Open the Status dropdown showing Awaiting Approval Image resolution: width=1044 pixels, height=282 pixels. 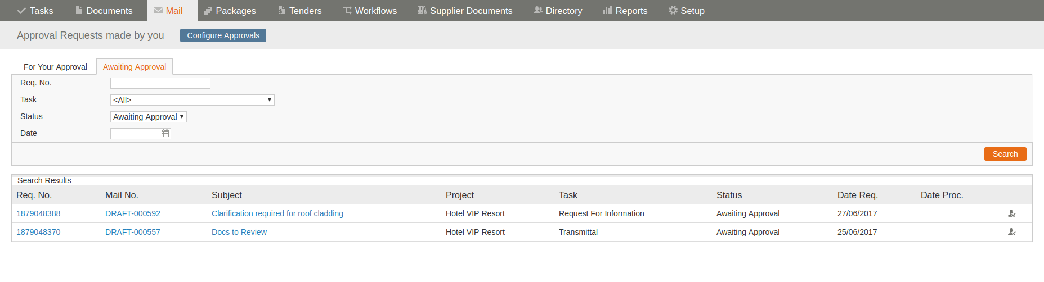coord(149,117)
